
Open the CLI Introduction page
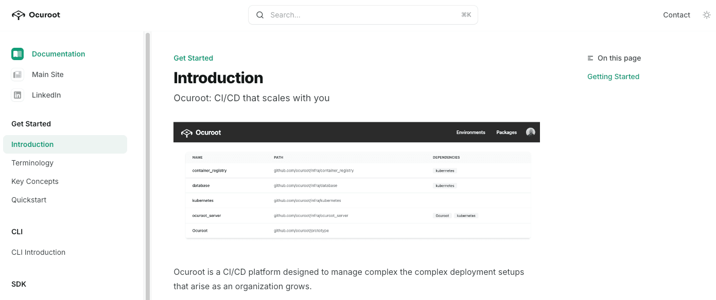[x=39, y=252]
